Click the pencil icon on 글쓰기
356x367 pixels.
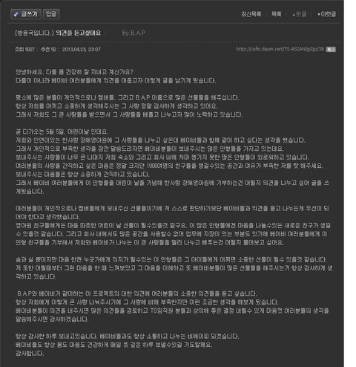tap(16, 14)
